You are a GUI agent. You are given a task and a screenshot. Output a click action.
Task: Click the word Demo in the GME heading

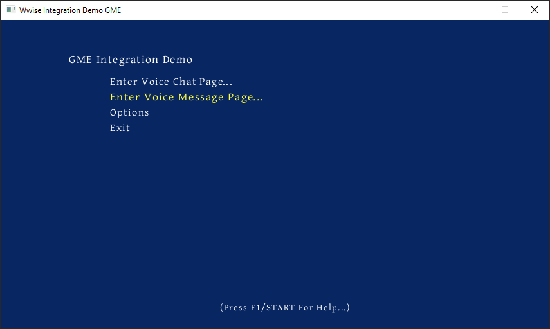[x=177, y=60]
